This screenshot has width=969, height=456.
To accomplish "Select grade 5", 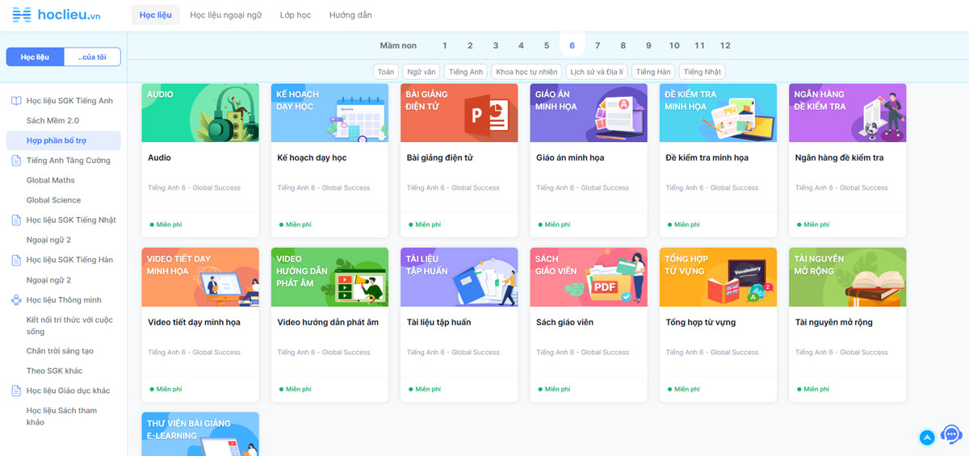I will coord(547,45).
